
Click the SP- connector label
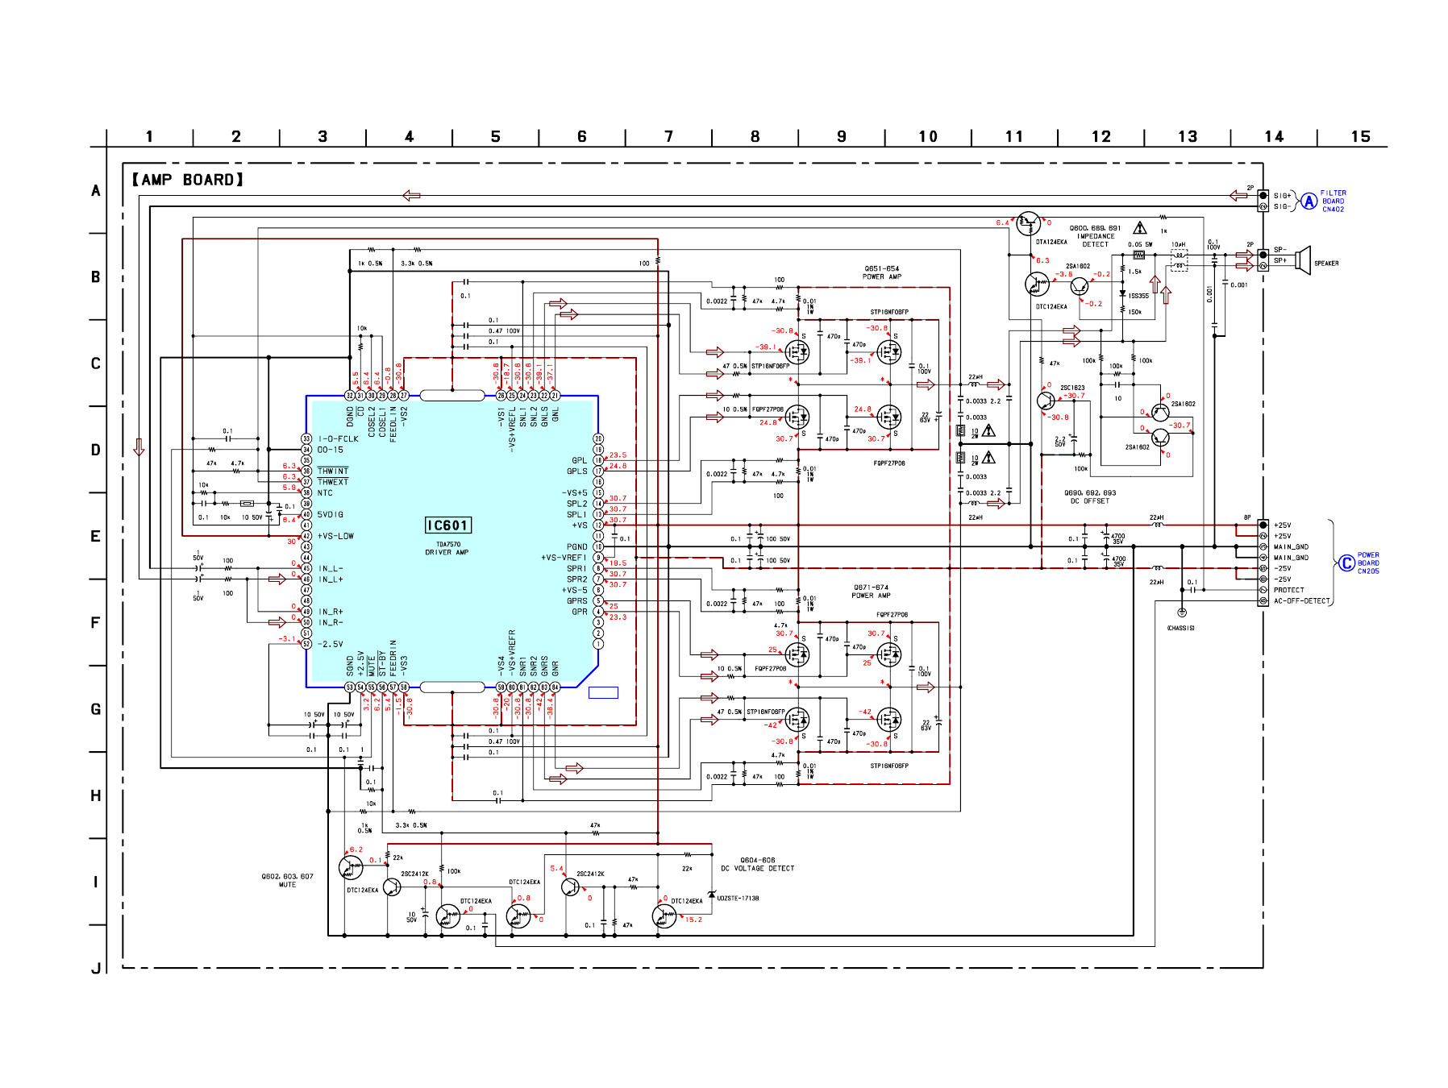click(x=1280, y=250)
